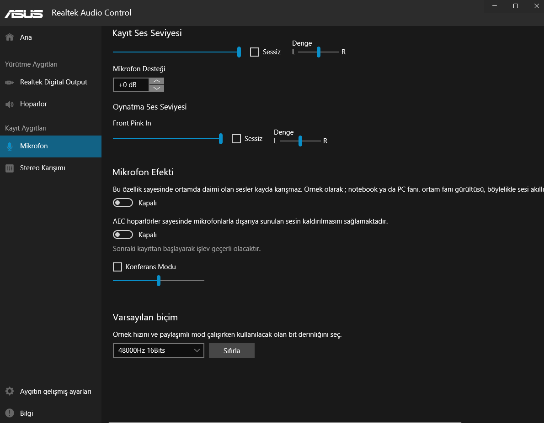The image size is (544, 423).
Task: Decrease Mikrofon Desteği with down arrow
Action: click(x=157, y=88)
